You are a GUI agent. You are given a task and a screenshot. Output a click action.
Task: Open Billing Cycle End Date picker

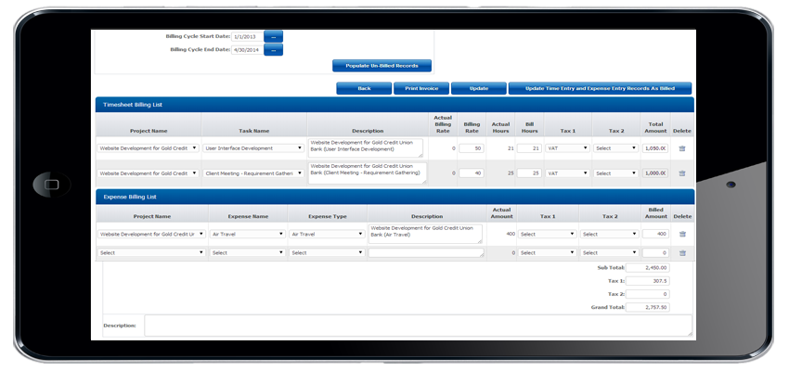pos(273,50)
